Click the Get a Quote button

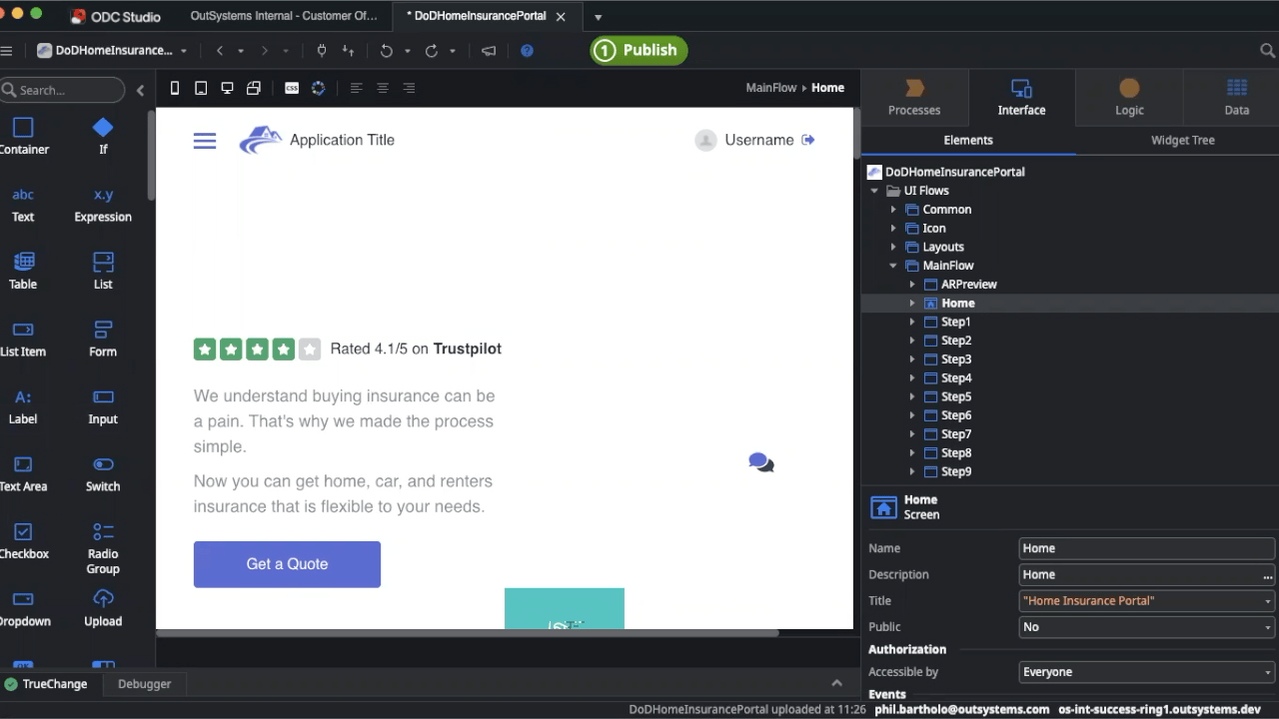[287, 564]
